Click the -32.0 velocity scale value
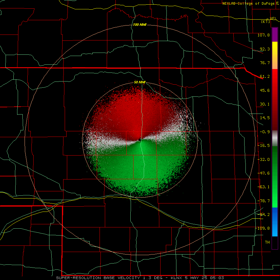The image size is (280, 280). pos(264,160)
